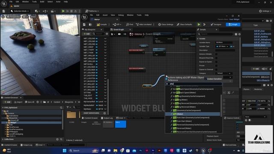The width and height of the screenshot is (274, 154).
Task: Switch to Designer mode
Action: 216,24
